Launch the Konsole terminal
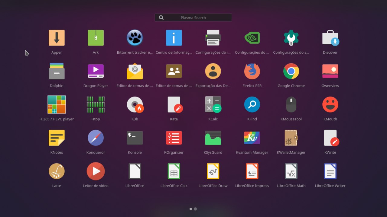 point(135,138)
